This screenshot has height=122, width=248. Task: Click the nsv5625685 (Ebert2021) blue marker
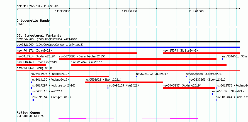point(187,77)
